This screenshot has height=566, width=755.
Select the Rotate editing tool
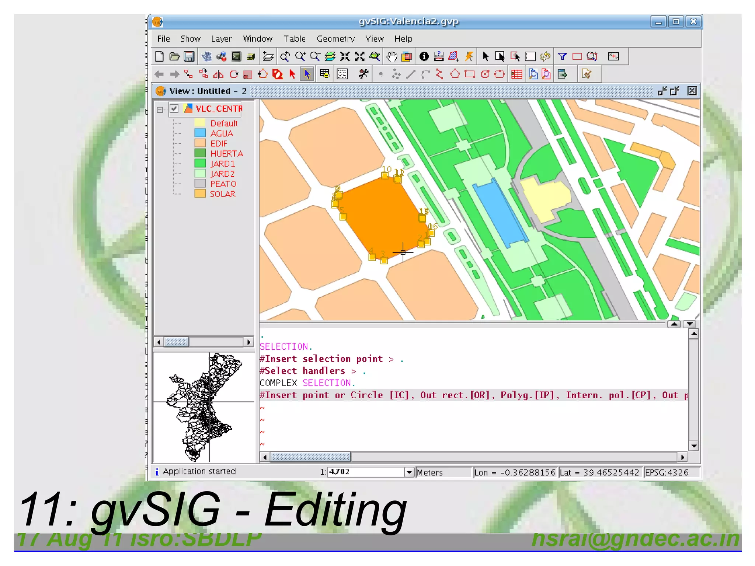pos(234,74)
